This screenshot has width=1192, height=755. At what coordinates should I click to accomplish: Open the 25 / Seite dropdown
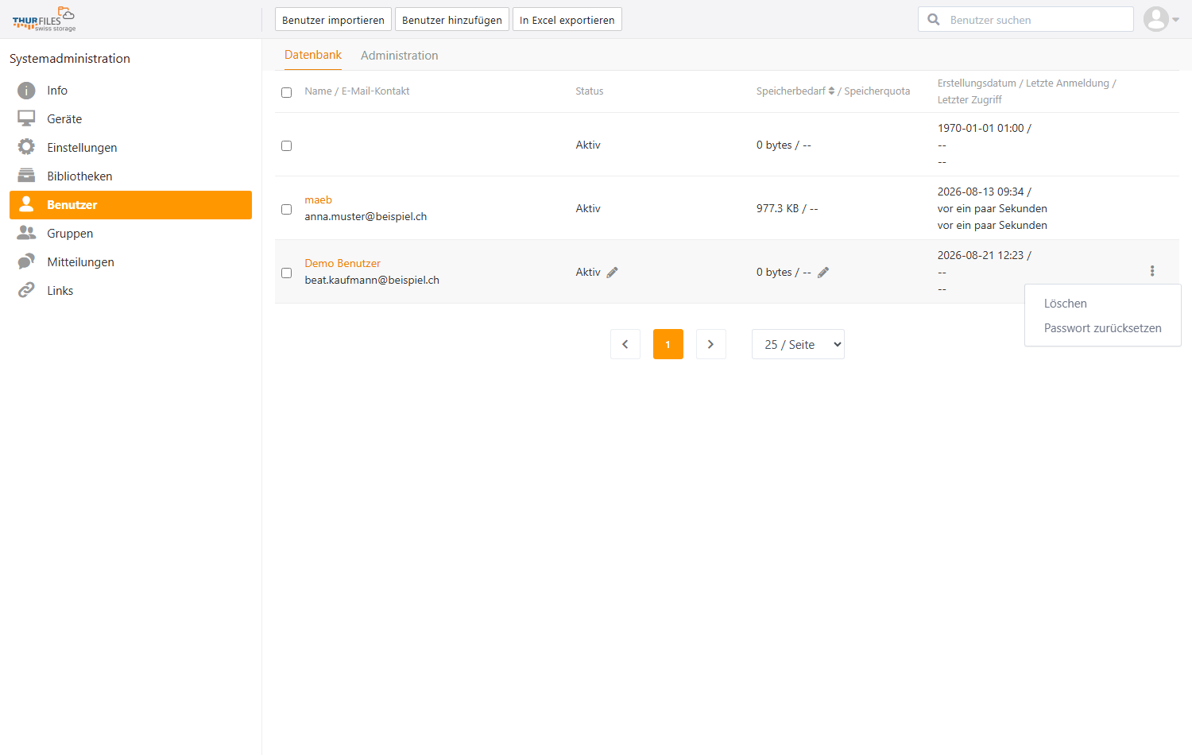(x=798, y=344)
